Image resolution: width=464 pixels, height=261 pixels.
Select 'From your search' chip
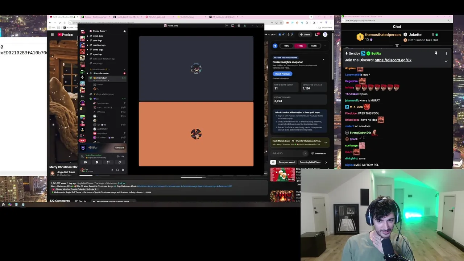[287, 162]
